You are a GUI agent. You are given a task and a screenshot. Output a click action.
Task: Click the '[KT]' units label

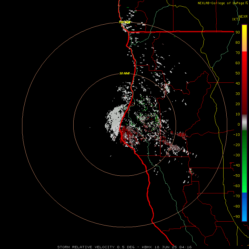click(x=236, y=19)
